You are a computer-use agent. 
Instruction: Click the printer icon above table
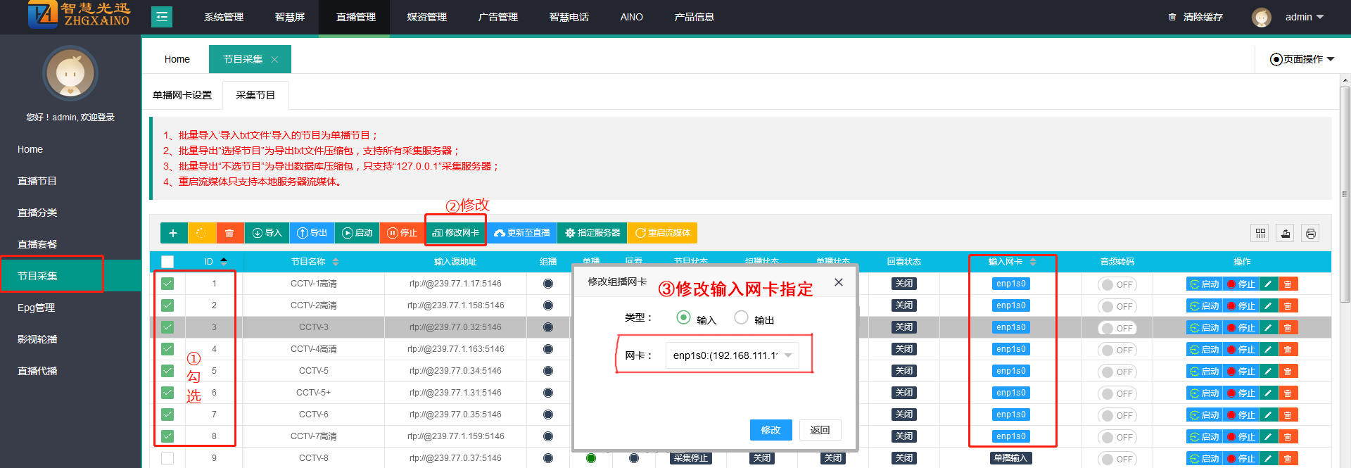(x=1310, y=234)
